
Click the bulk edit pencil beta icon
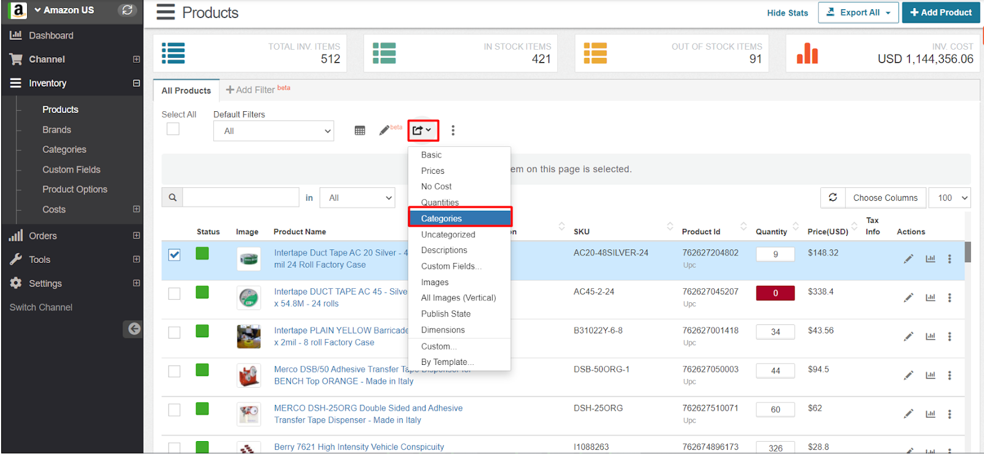pyautogui.click(x=384, y=130)
